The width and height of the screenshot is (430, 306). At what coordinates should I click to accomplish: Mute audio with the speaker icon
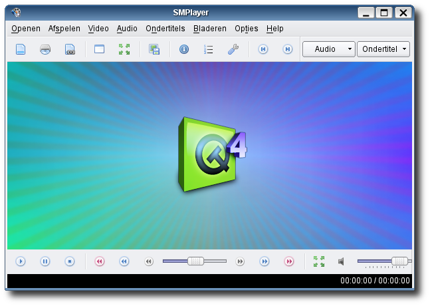[x=341, y=261]
